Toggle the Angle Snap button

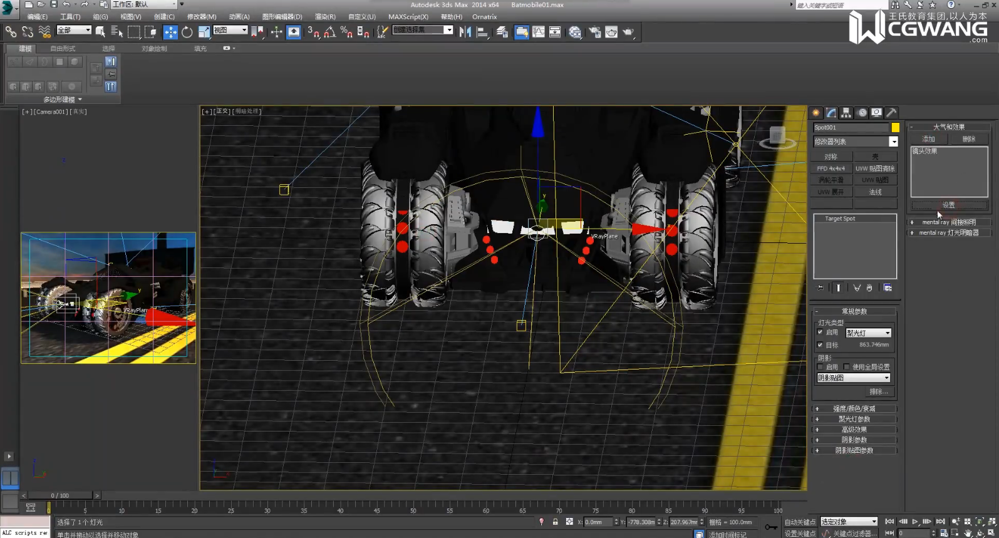pyautogui.click(x=330, y=32)
